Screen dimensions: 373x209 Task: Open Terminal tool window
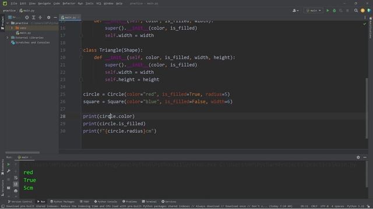(x=149, y=201)
